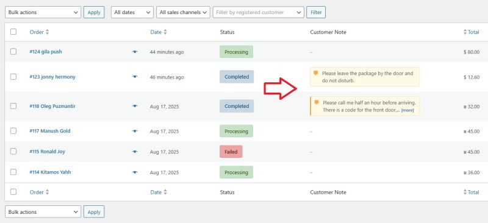Open order #117 Manush Gold
488x223 pixels.
click(50, 131)
